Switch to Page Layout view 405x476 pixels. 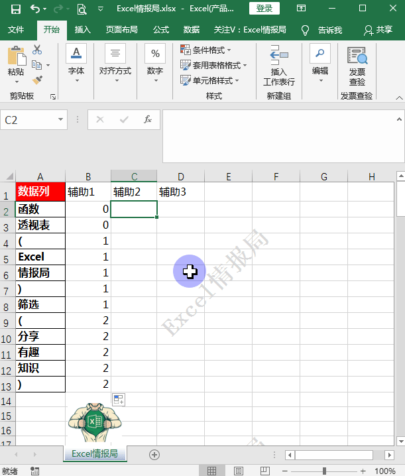(239, 471)
